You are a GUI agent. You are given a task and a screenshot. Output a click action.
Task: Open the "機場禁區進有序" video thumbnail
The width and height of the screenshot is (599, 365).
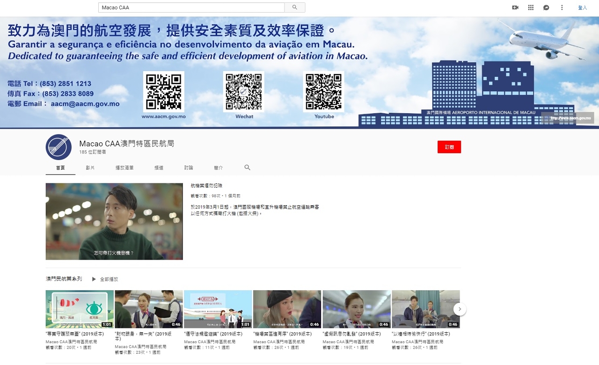(287, 309)
